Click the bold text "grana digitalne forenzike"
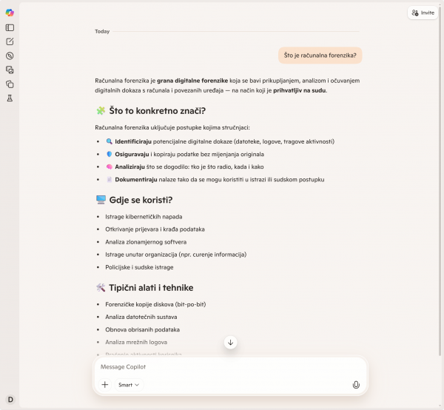Screen dimensions: 444x410 coord(191,79)
